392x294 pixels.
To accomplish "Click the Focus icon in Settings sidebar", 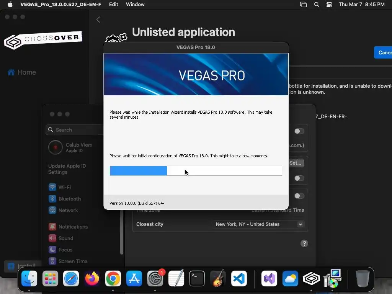I will [52, 250].
